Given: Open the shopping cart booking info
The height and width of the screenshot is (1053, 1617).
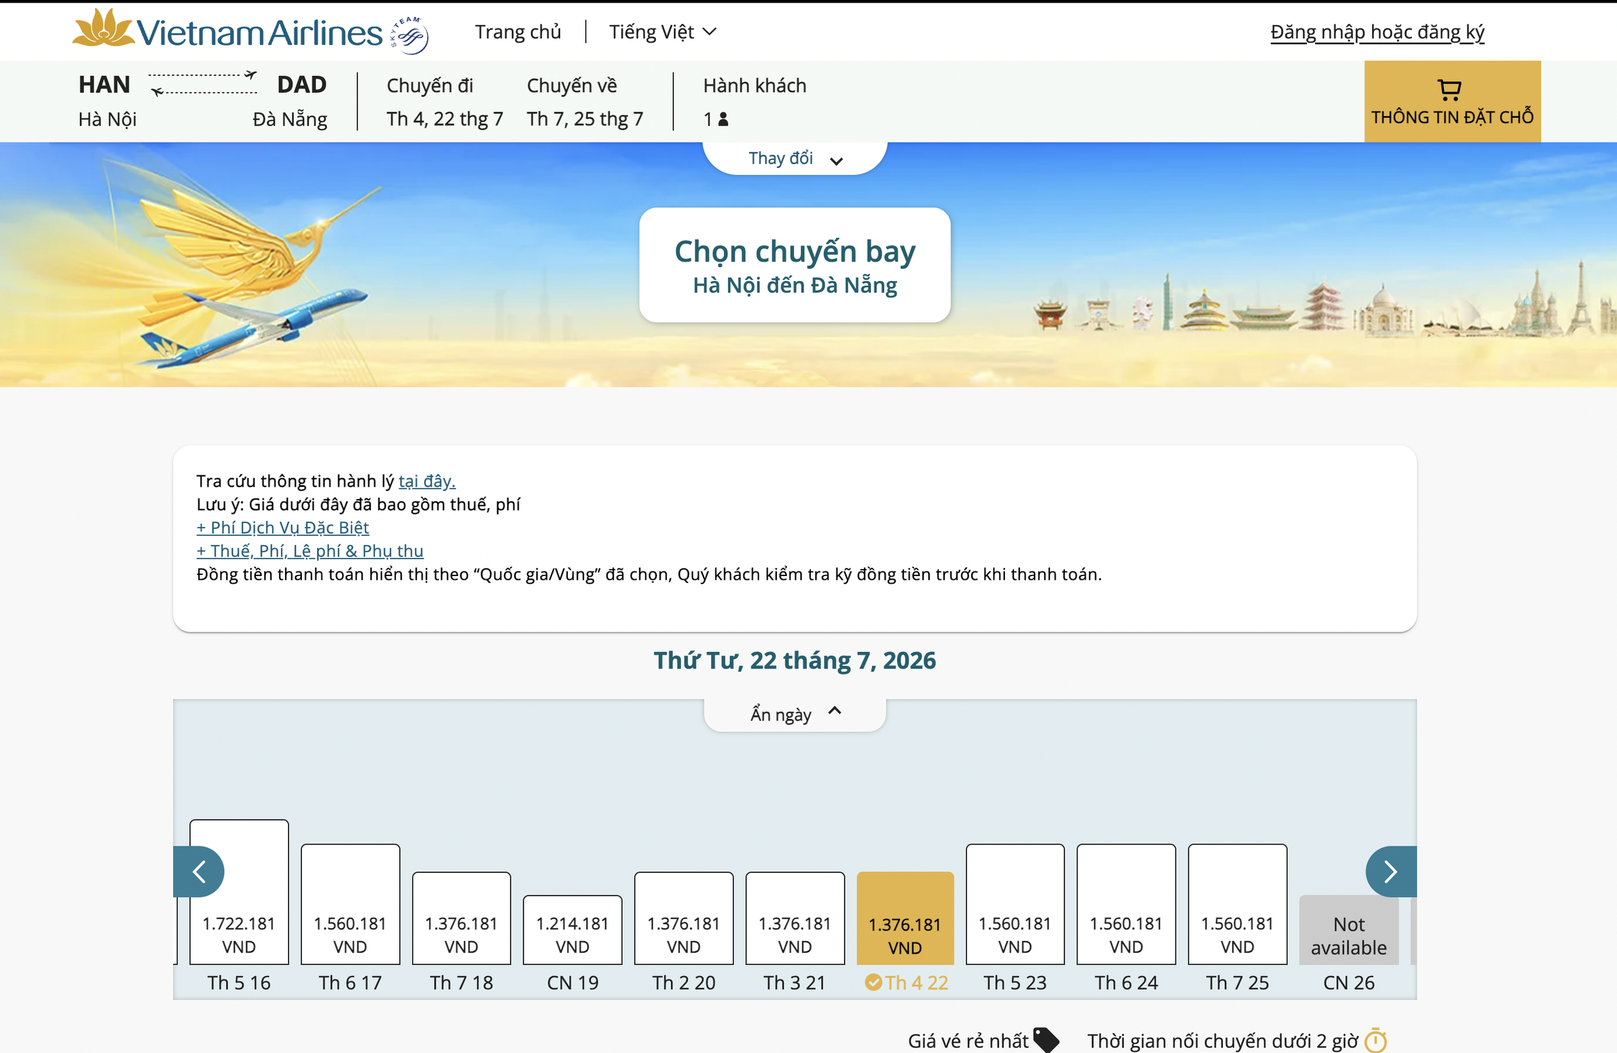Looking at the screenshot, I should coord(1449,90).
